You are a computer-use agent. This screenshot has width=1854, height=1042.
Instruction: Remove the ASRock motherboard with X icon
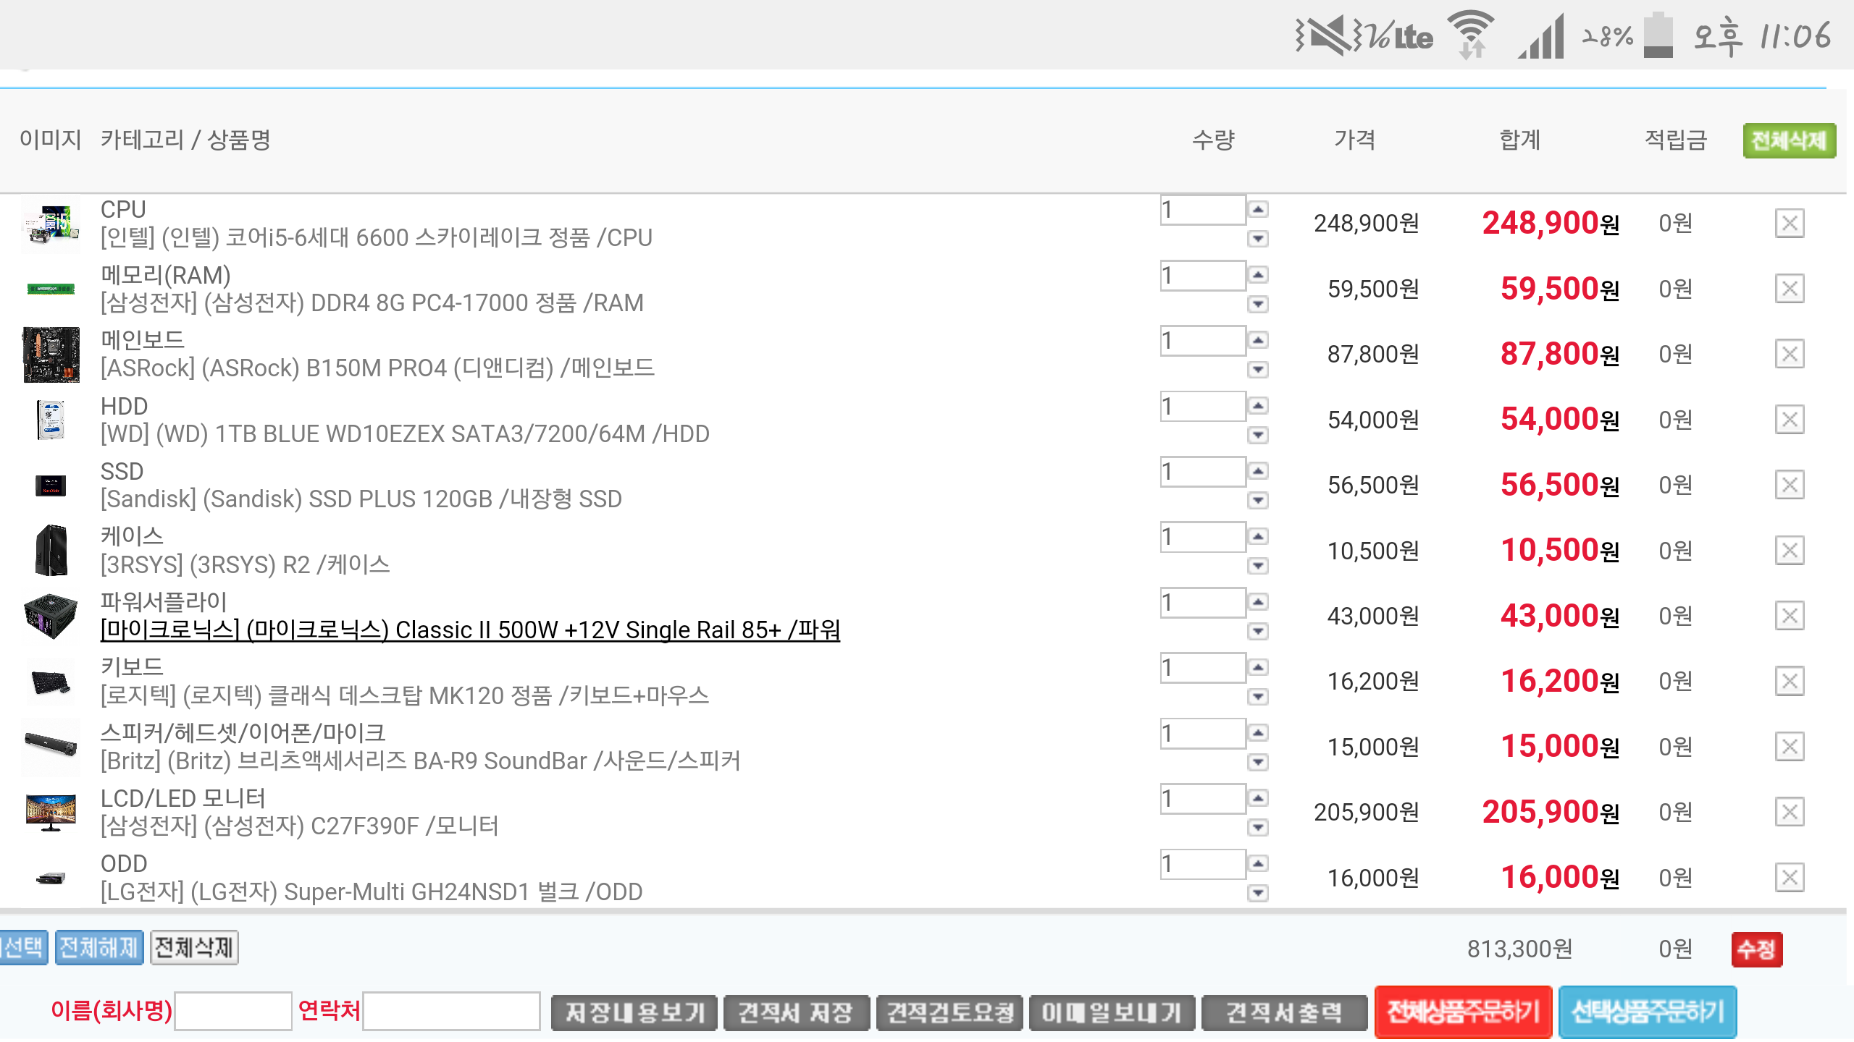click(1789, 354)
